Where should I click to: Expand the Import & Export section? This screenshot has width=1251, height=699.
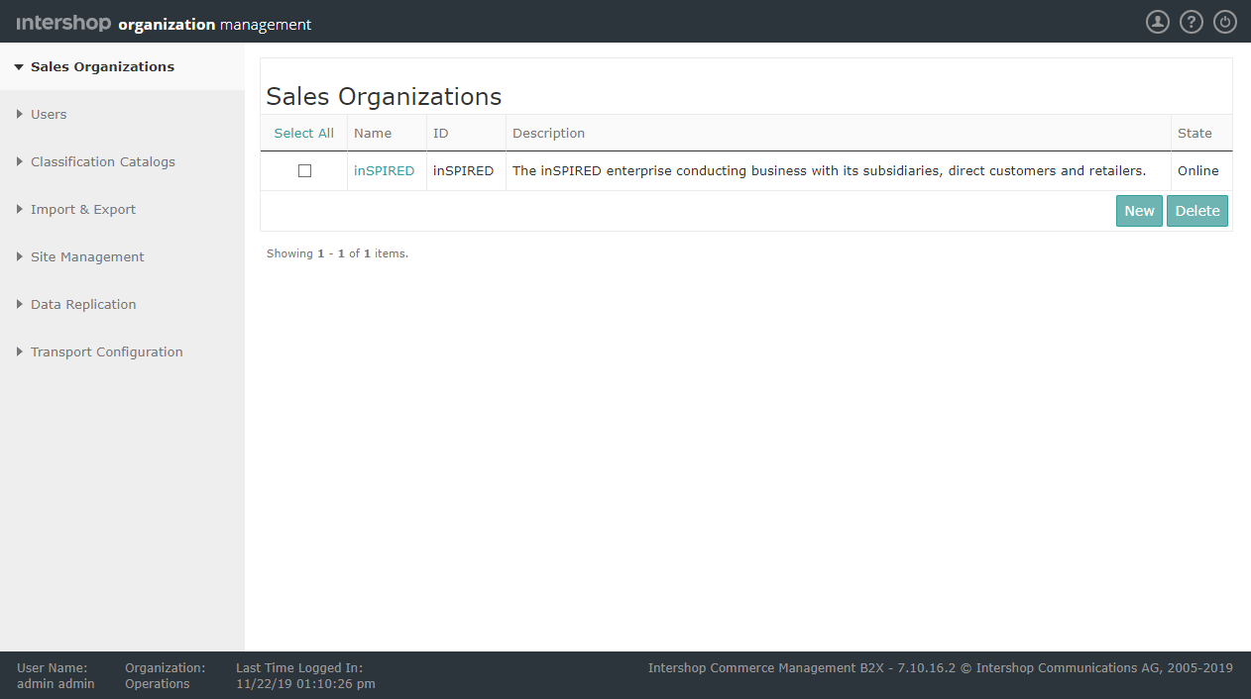(x=83, y=209)
